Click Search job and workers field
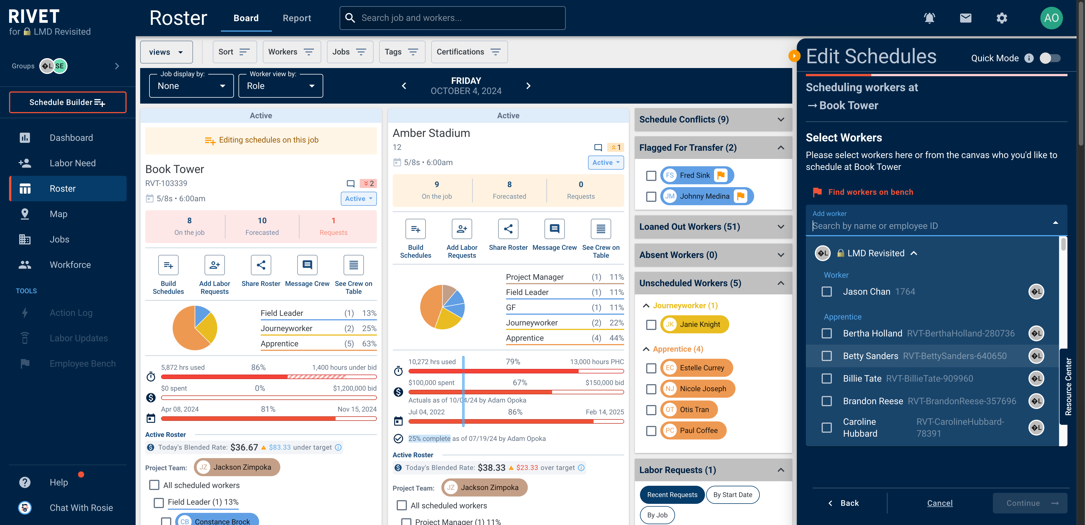This screenshot has height=525, width=1085. (452, 18)
